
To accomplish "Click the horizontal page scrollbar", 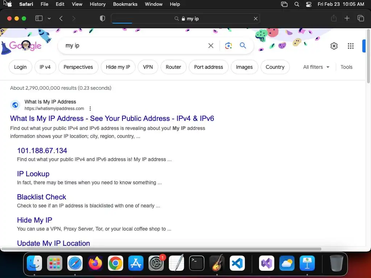I will pyautogui.click(x=161, y=249).
